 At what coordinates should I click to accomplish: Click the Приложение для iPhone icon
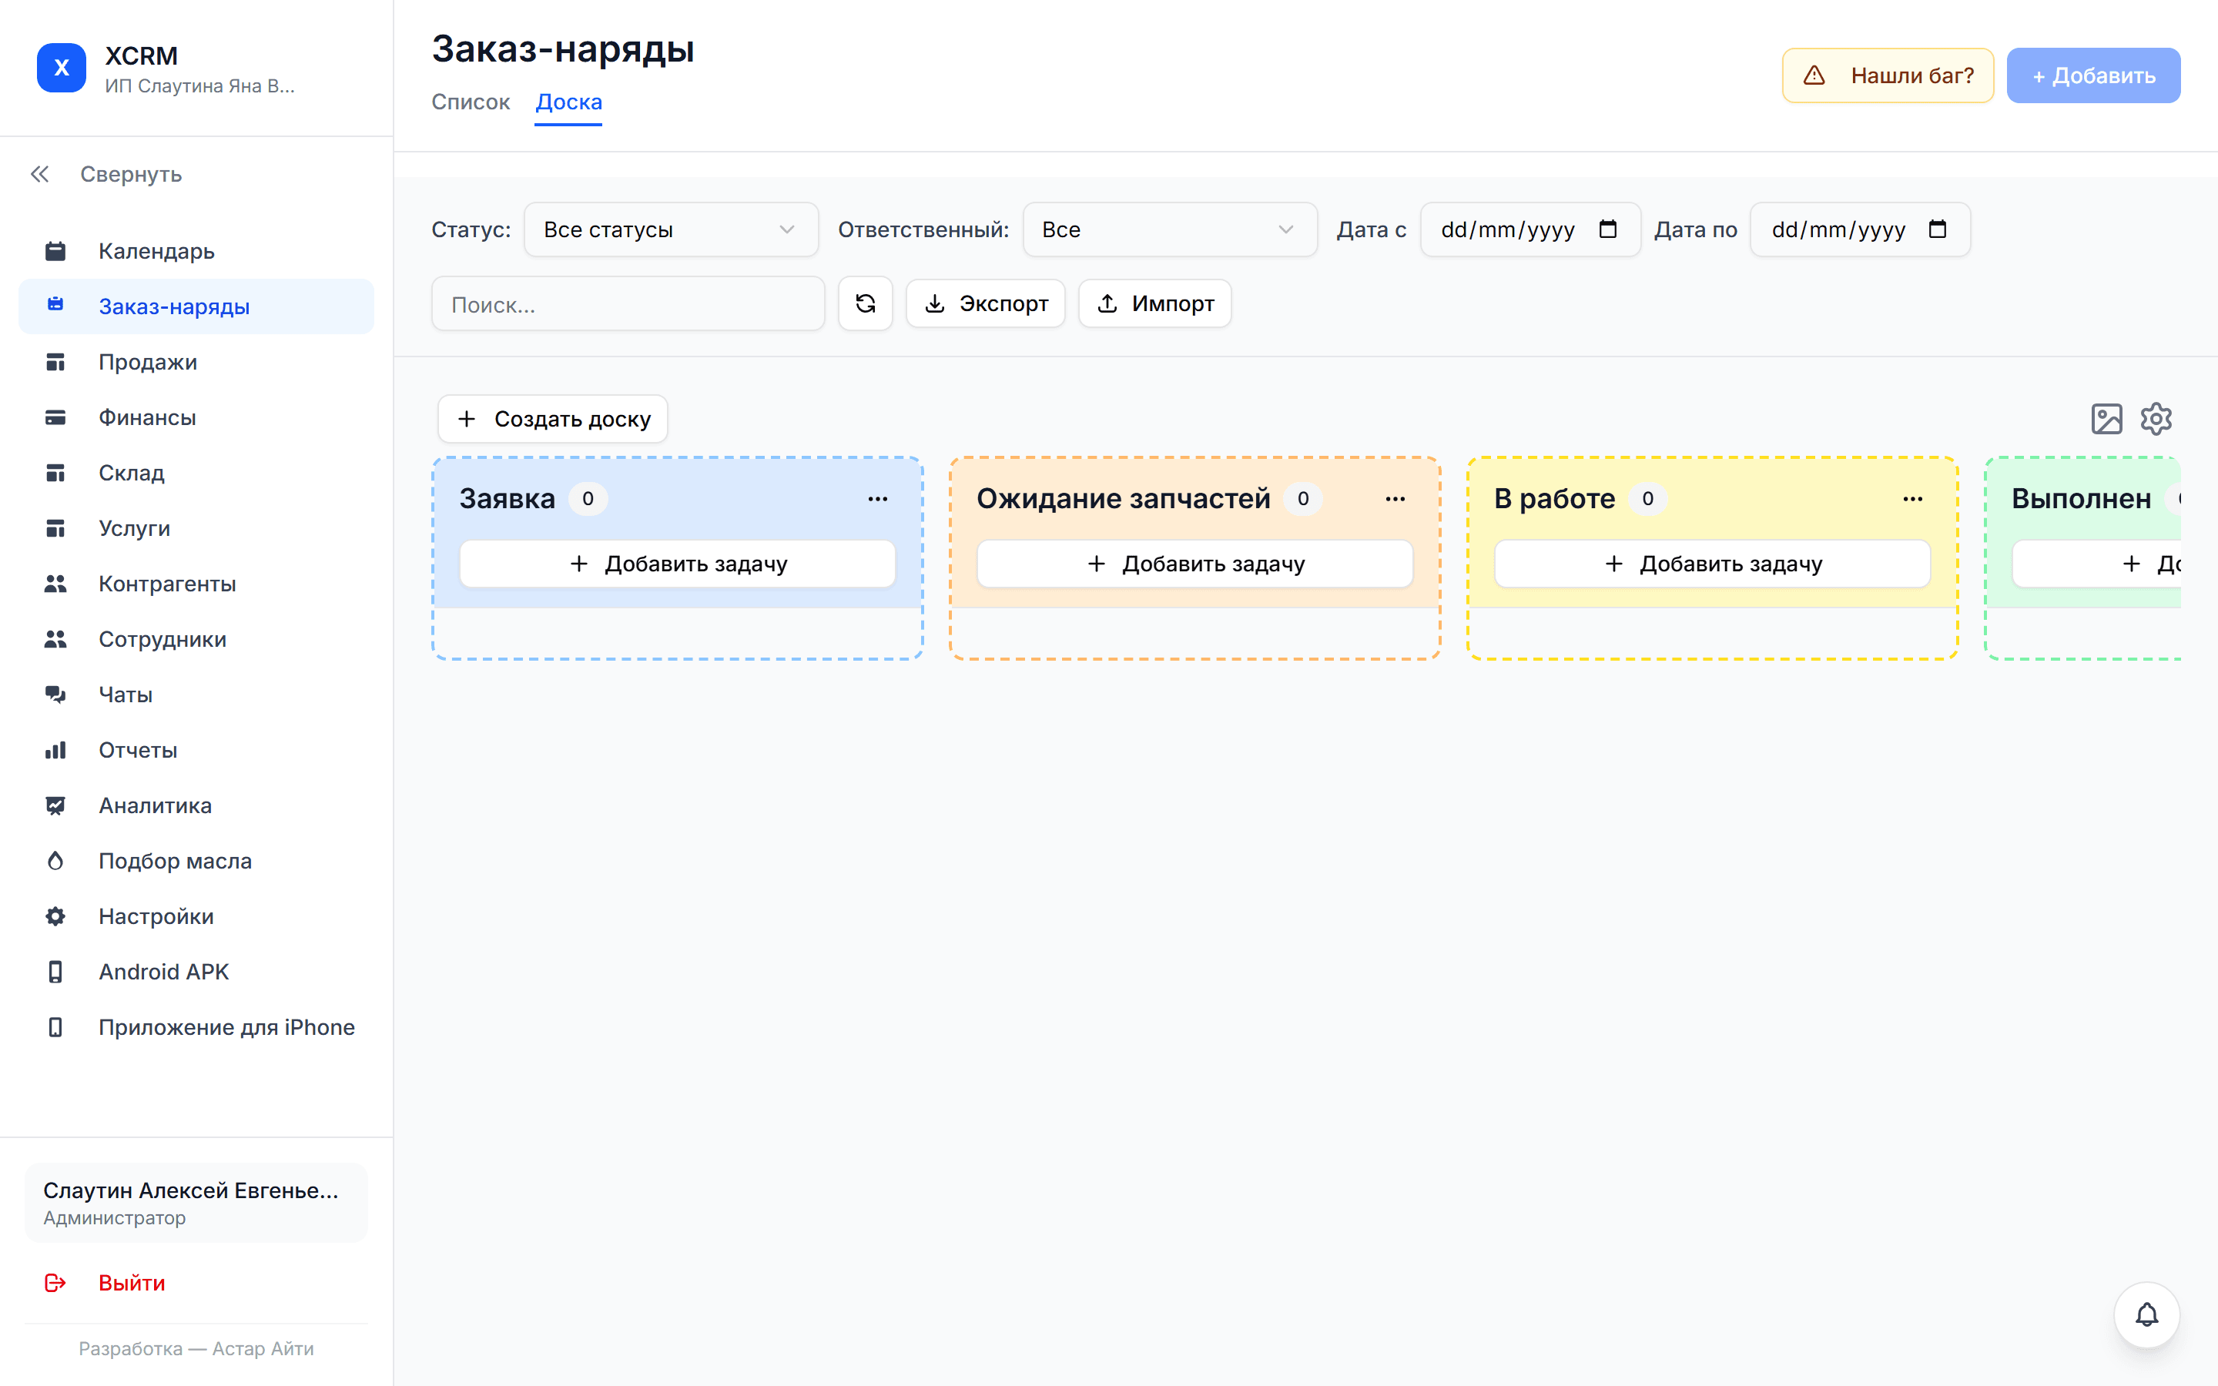(55, 1028)
